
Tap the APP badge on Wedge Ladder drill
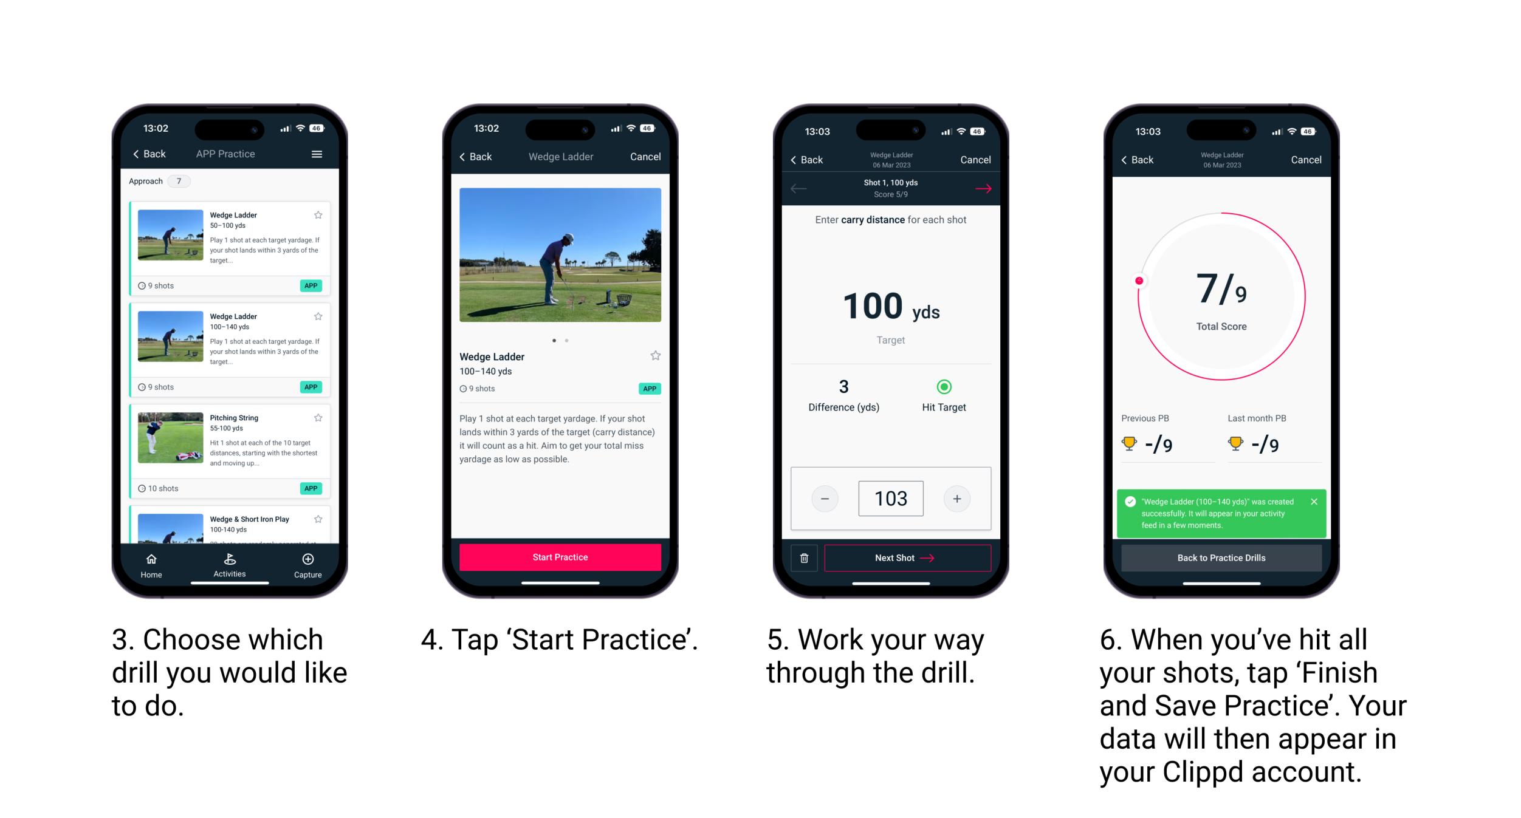312,284
